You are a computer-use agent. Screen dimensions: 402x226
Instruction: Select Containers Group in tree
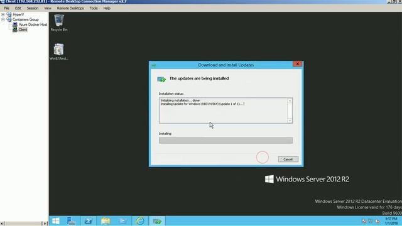click(26, 19)
